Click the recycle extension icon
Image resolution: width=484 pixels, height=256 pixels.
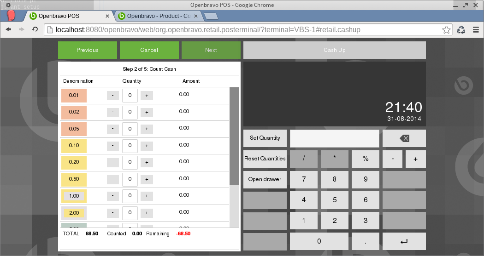(461, 29)
